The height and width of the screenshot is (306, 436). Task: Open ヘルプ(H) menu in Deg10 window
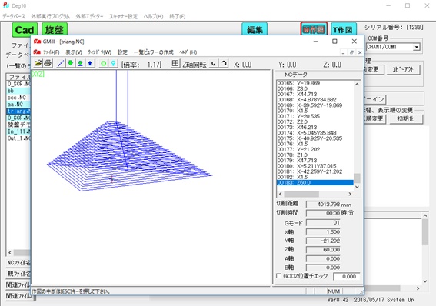click(153, 16)
